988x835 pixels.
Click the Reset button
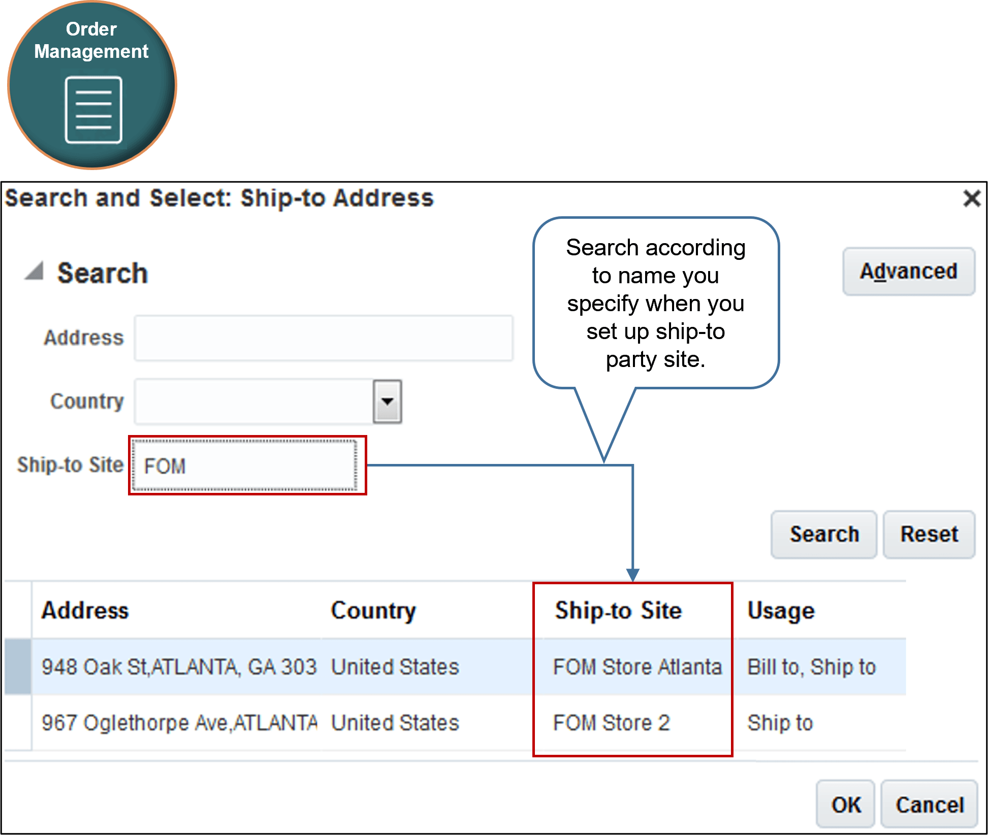[929, 534]
